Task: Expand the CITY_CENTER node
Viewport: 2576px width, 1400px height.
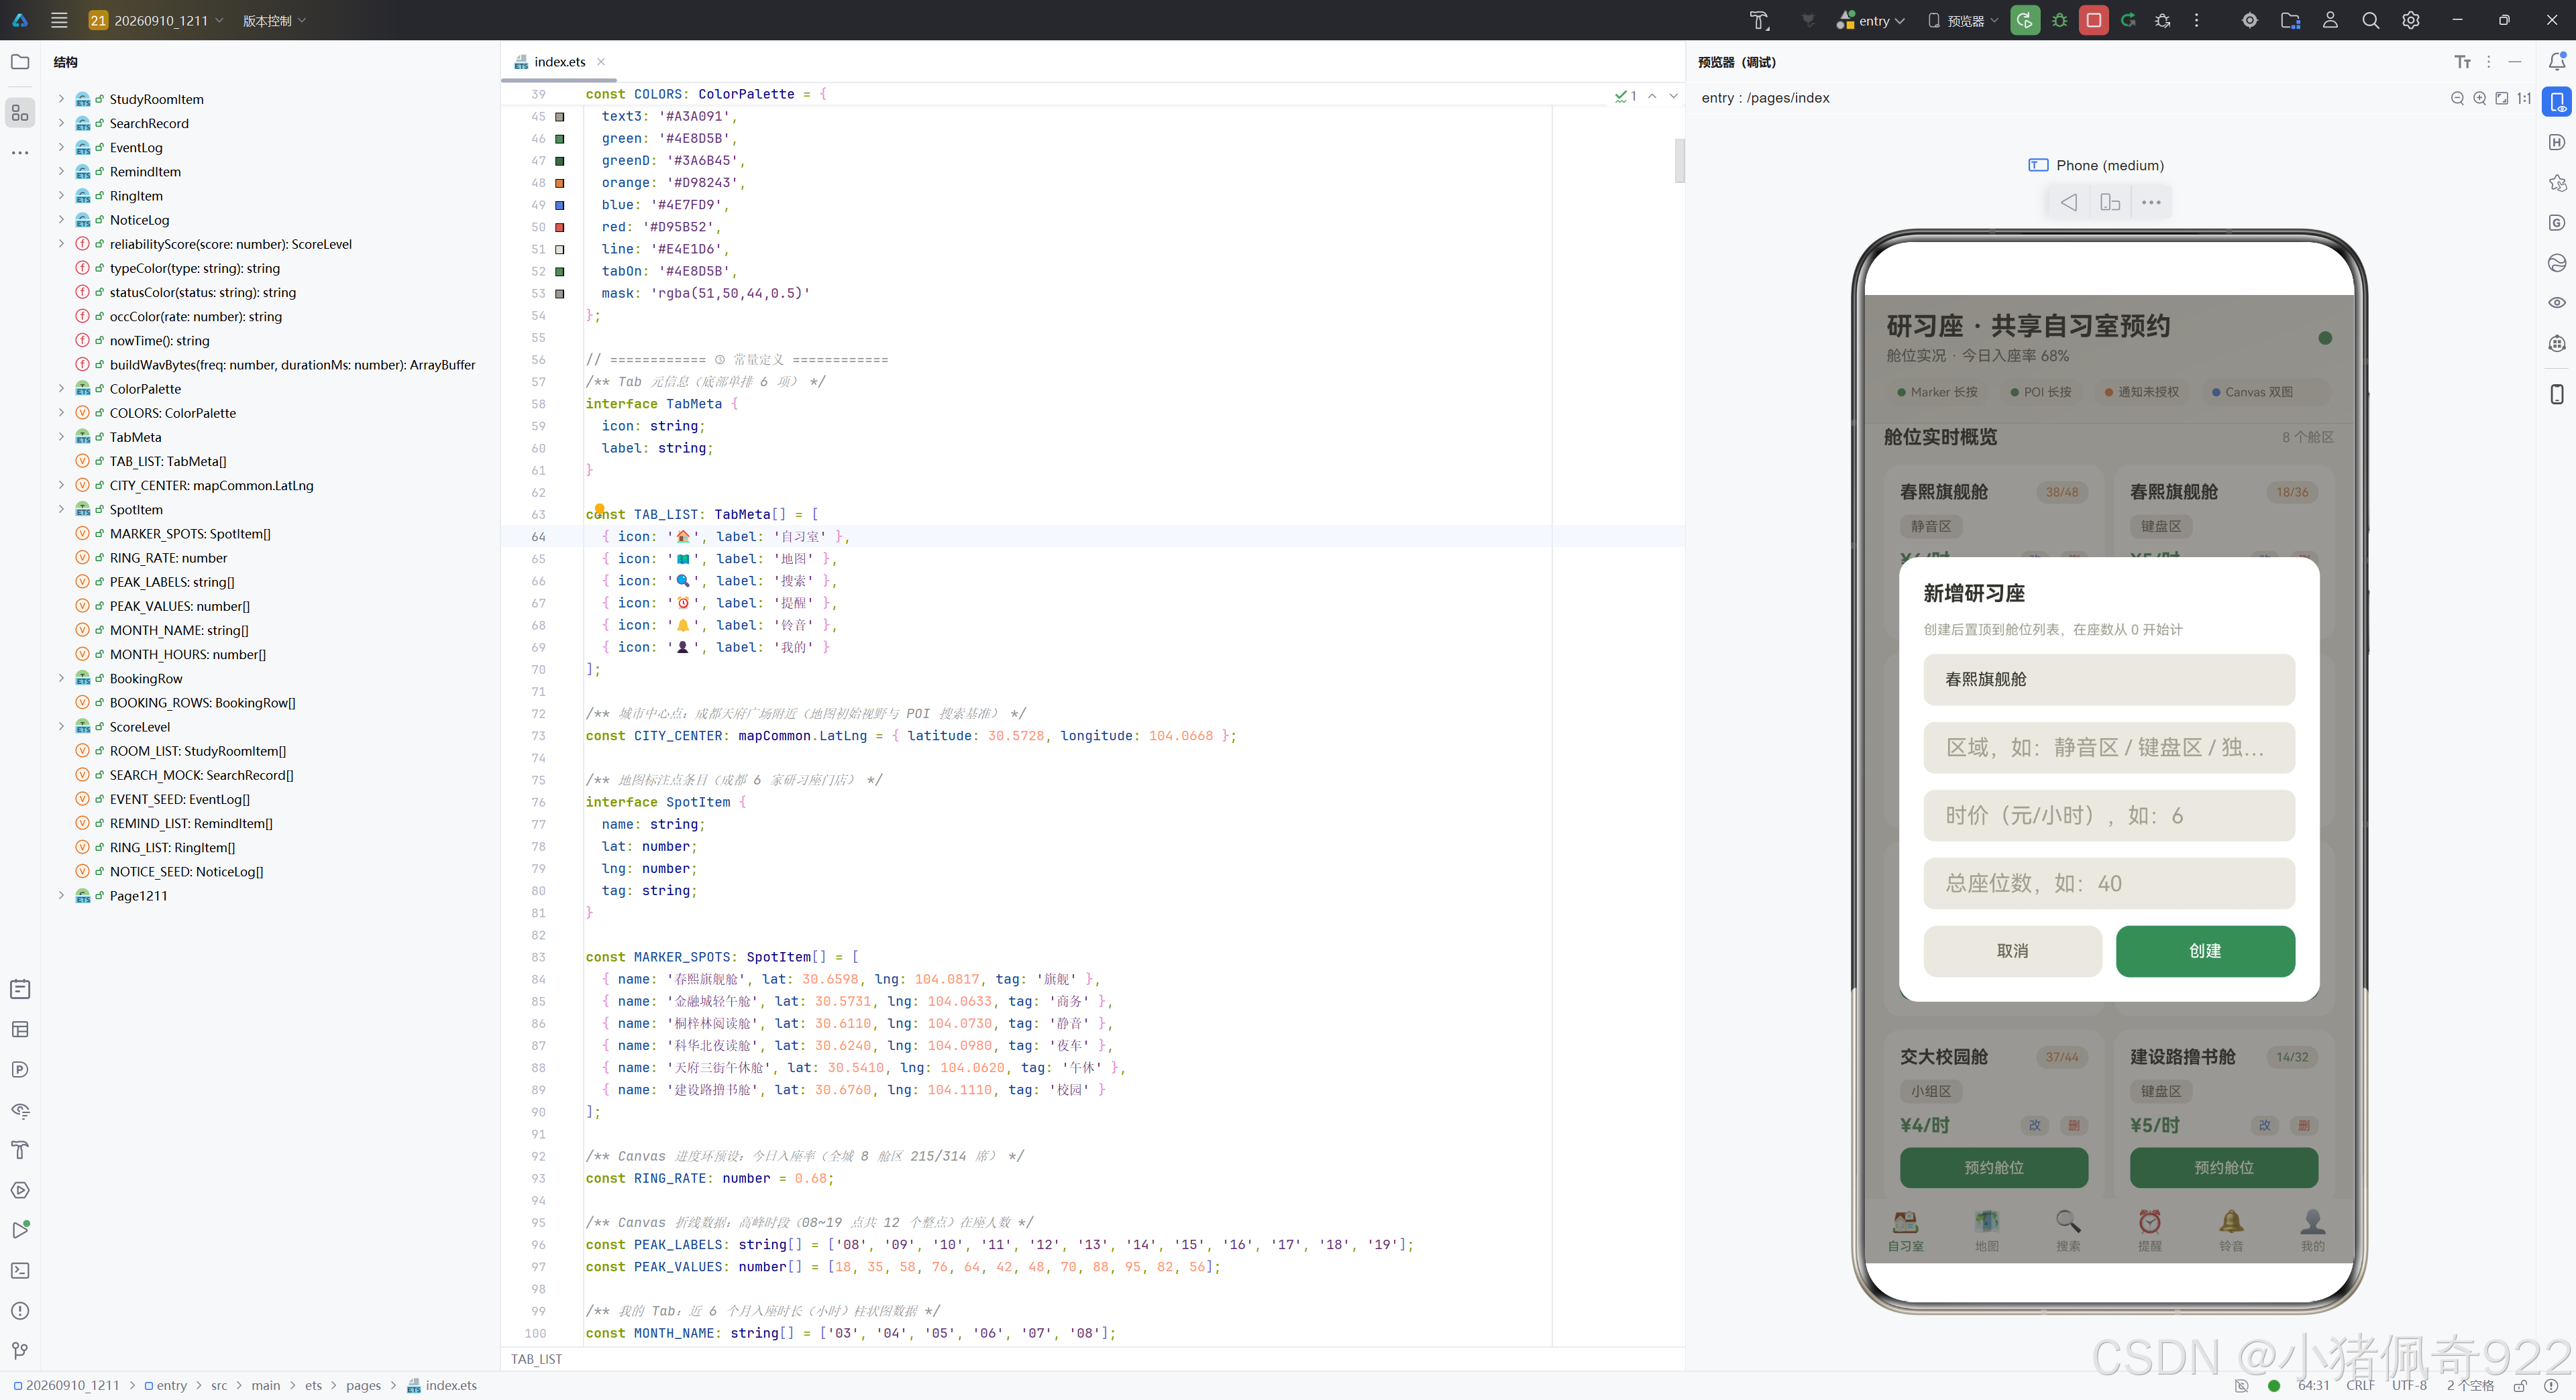Action: [61, 485]
